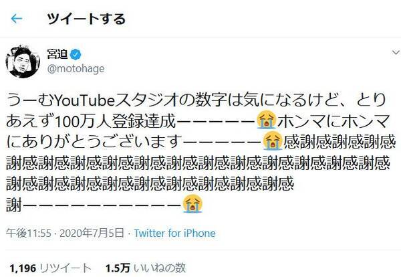The width and height of the screenshot is (401, 277).
Task: Click the ツイートする header title
Action: 86,19
